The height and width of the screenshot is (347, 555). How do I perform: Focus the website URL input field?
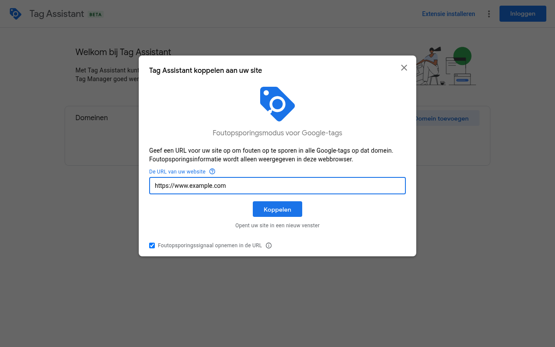click(277, 186)
